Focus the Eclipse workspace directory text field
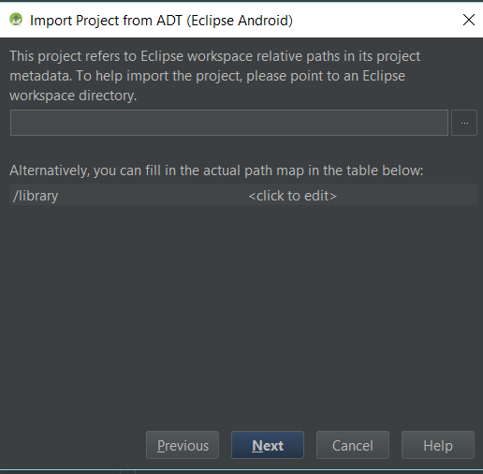The width and height of the screenshot is (483, 474). (x=229, y=123)
